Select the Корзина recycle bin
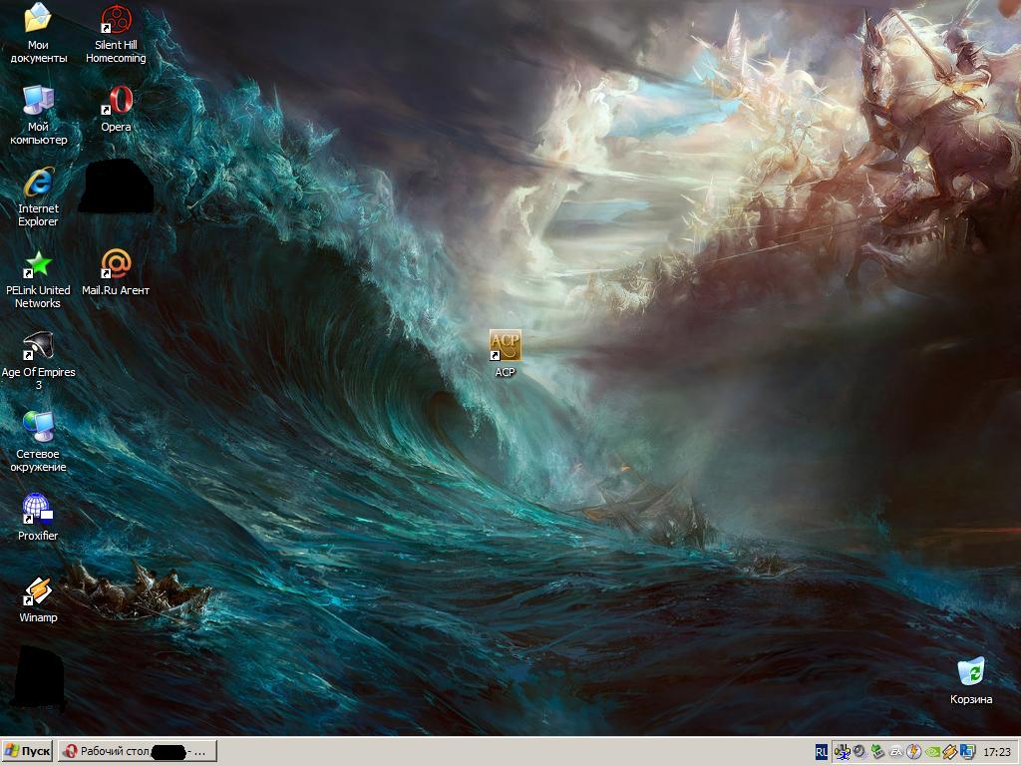 tap(970, 673)
